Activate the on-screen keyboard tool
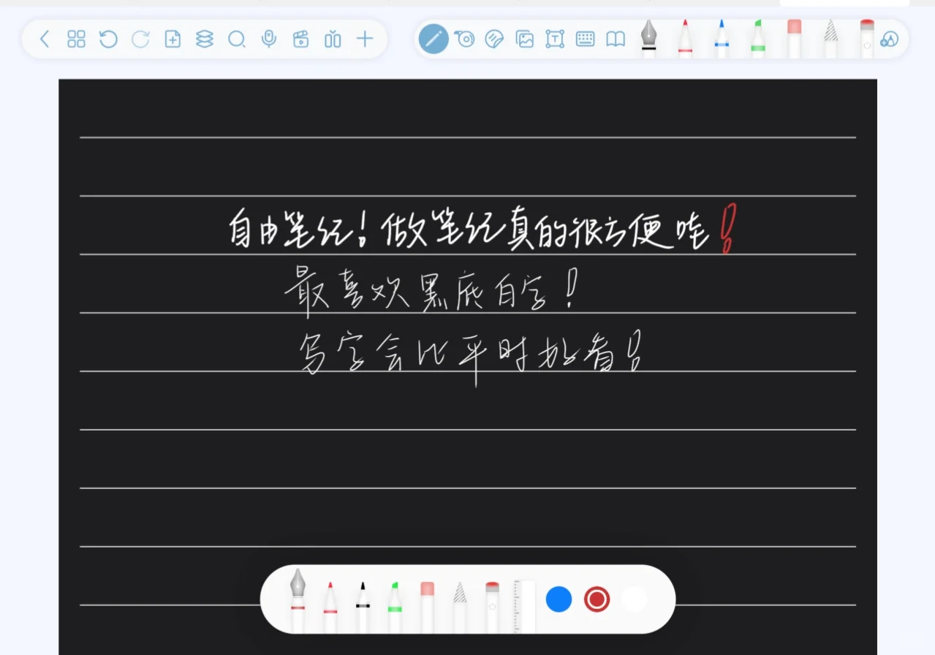The image size is (935, 655). coord(585,39)
